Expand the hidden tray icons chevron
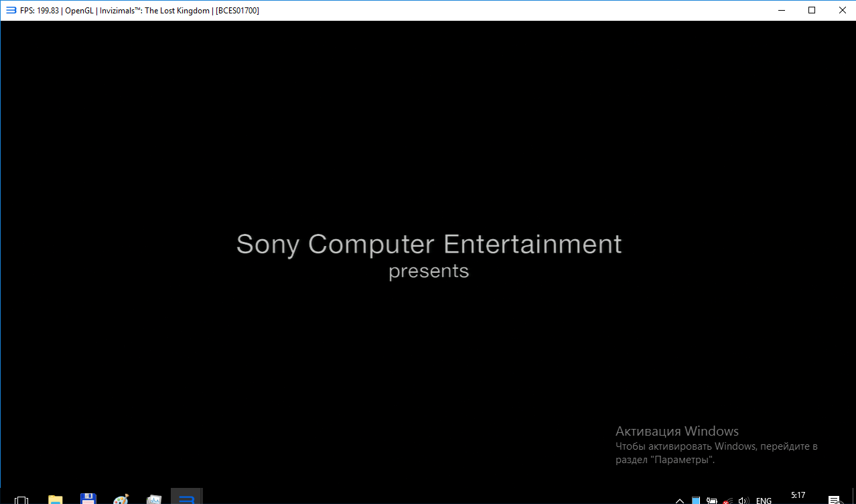This screenshot has width=856, height=504. point(680,500)
